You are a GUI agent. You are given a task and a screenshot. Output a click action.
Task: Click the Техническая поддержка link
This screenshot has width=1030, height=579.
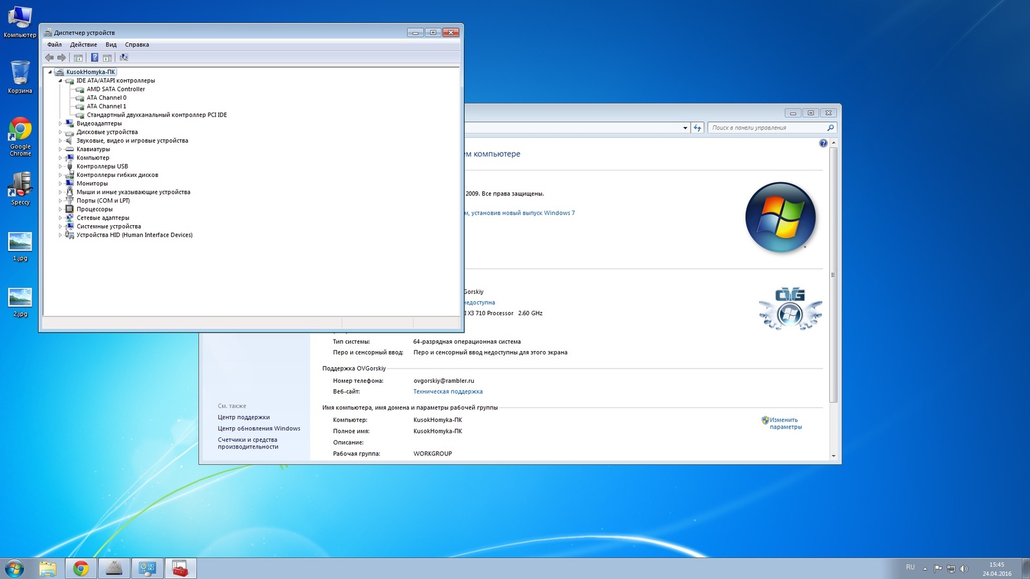coord(447,392)
